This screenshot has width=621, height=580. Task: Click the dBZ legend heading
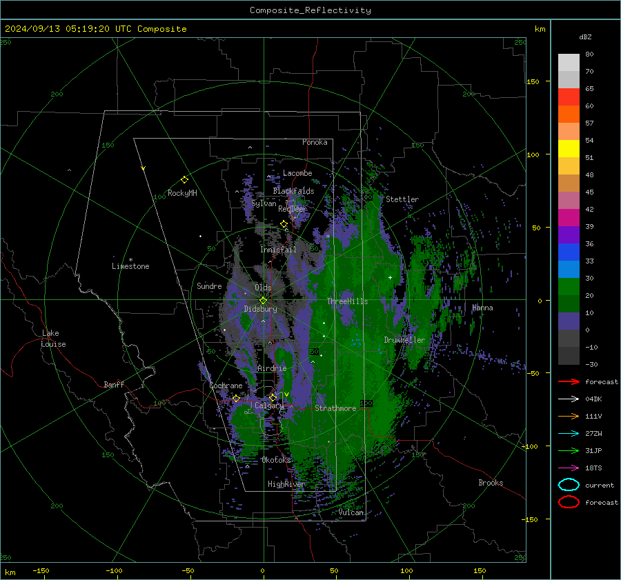pyautogui.click(x=585, y=37)
